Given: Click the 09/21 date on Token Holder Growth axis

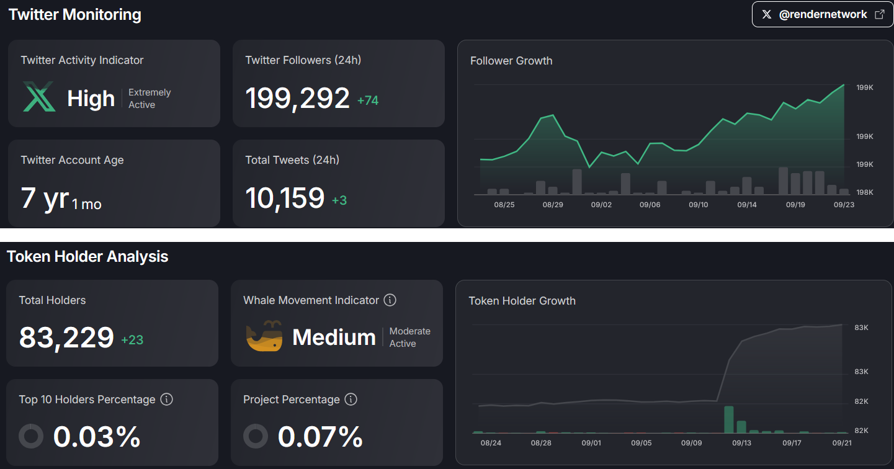Looking at the screenshot, I should pos(842,443).
